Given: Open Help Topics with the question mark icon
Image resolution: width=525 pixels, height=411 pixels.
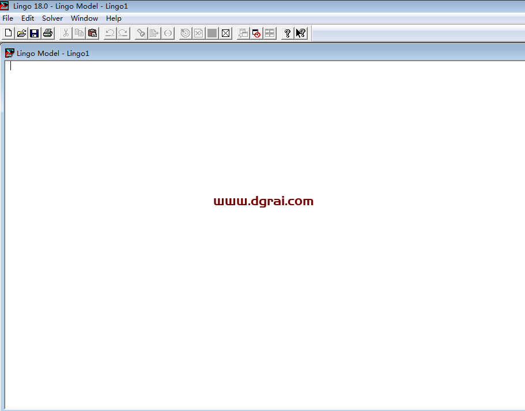Looking at the screenshot, I should click(x=287, y=33).
